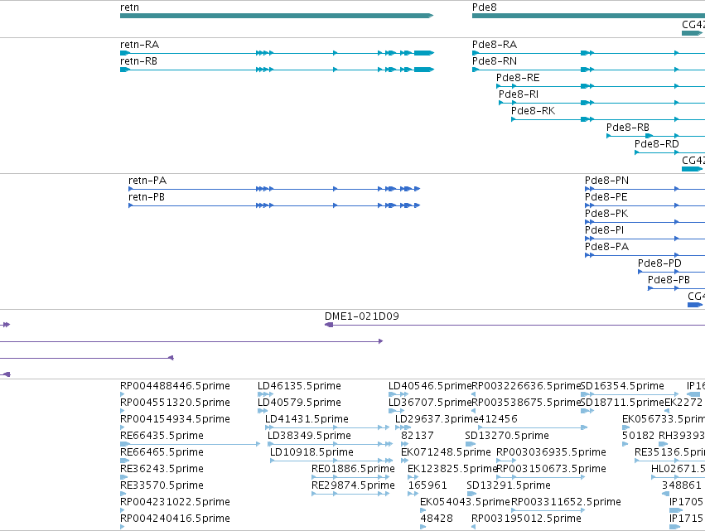Select SD13270.5prime EST
This screenshot has width=705, height=531.
(x=471, y=444)
